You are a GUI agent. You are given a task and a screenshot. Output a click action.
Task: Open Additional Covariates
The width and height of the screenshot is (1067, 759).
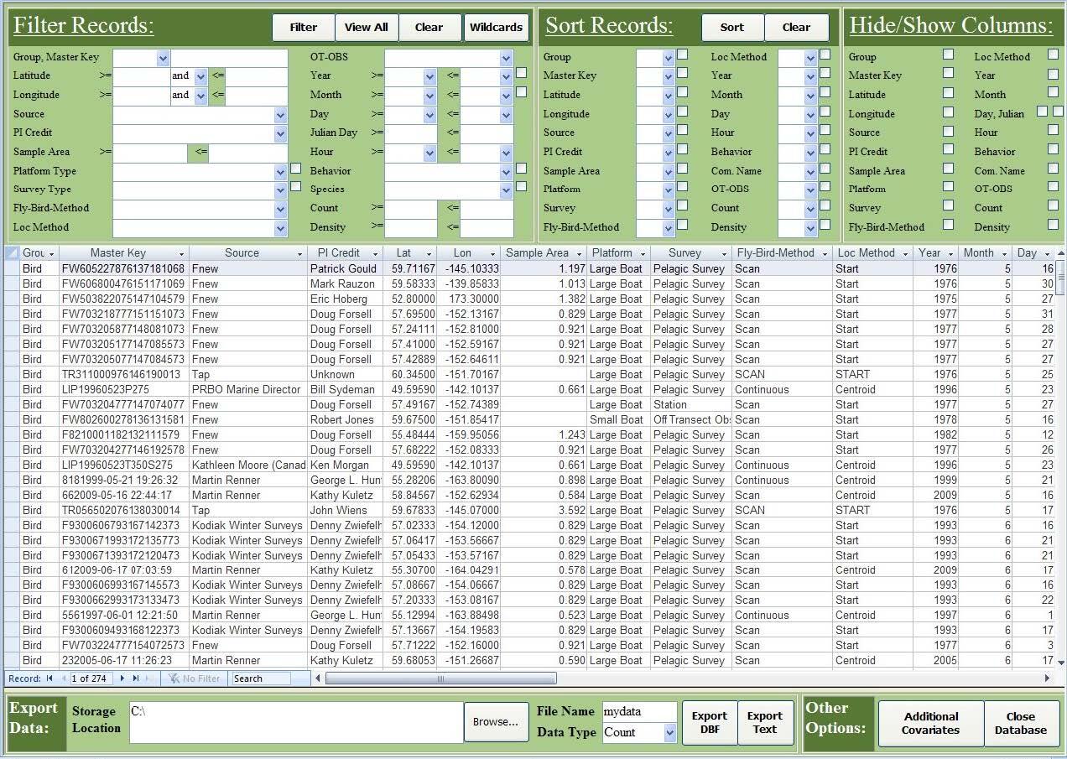930,723
